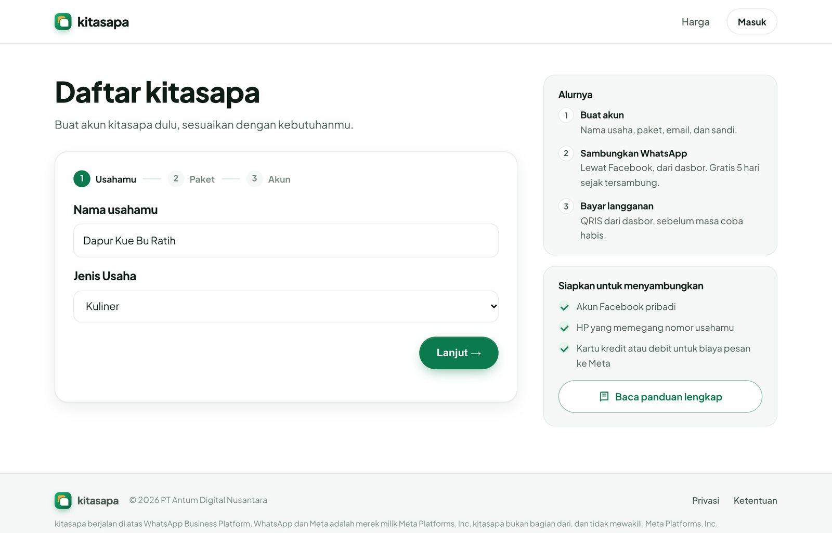The height and width of the screenshot is (533, 832).
Task: Select the Paket step tab
Action: [x=191, y=179]
